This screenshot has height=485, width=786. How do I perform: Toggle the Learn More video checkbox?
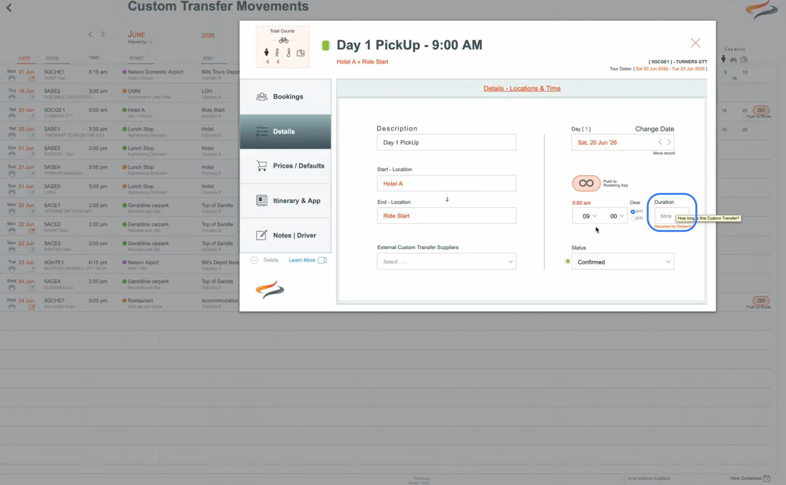click(x=322, y=260)
